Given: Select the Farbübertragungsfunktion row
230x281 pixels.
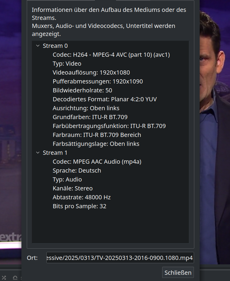Looking at the screenshot, I should click(109, 126).
